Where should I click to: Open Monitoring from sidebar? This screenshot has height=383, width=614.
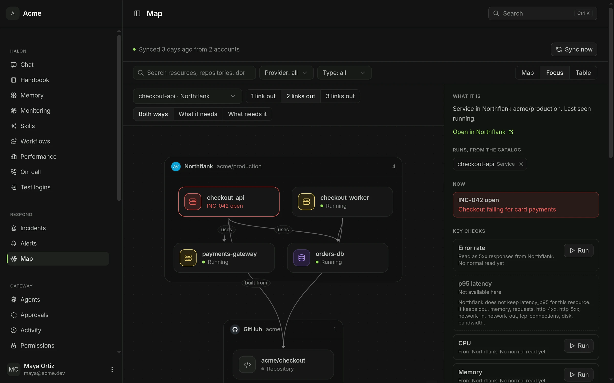tap(58, 111)
